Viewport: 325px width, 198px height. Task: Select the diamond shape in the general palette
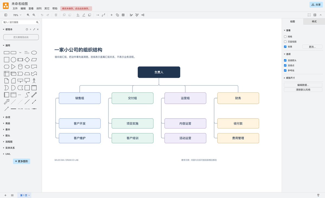coord(27,60)
